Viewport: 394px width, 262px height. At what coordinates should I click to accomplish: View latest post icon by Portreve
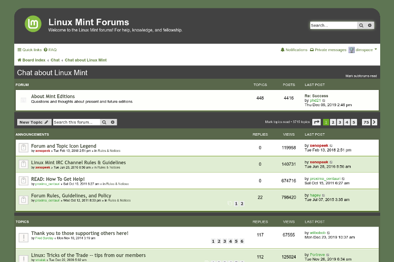328,255
